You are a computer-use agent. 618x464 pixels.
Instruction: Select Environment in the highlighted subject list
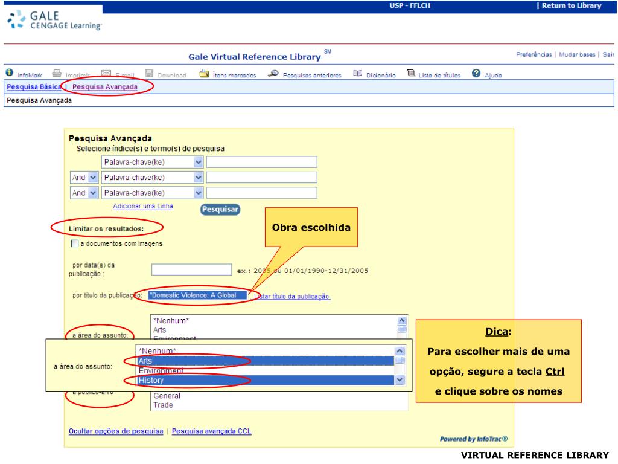(x=266, y=370)
